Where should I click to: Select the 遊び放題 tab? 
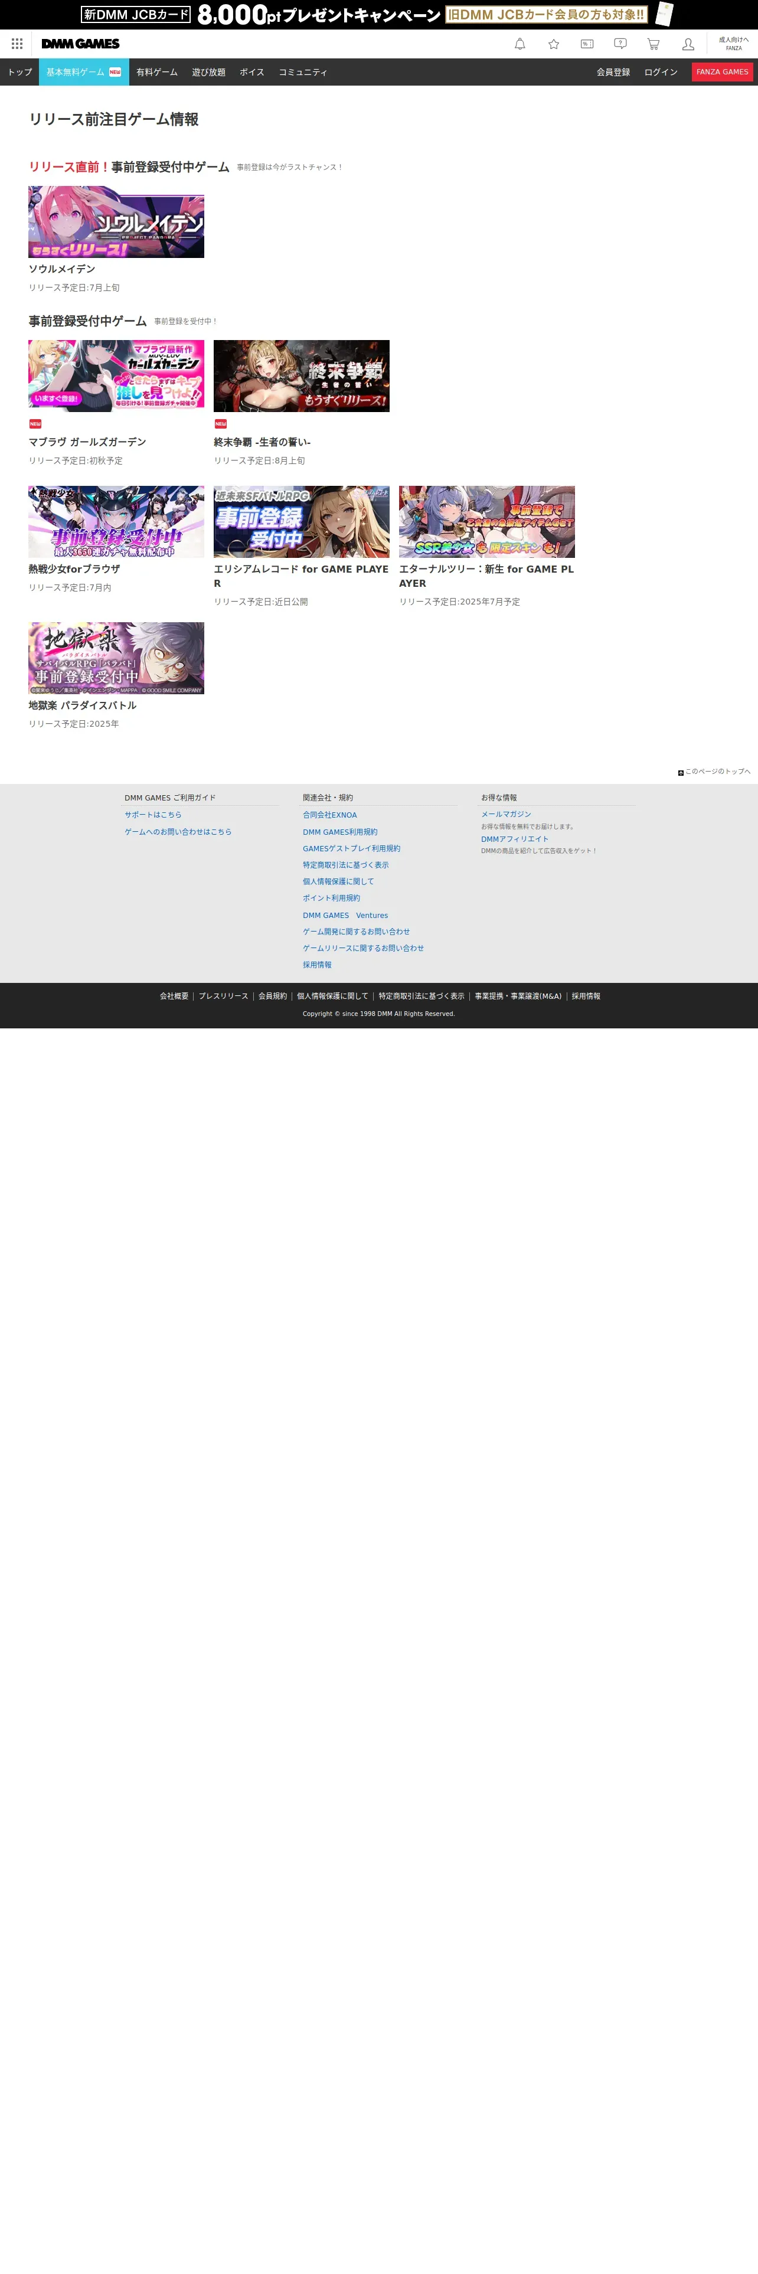click(x=208, y=73)
